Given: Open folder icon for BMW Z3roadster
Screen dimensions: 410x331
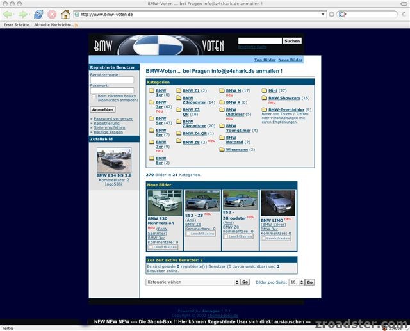Looking at the screenshot, I should (179, 98).
